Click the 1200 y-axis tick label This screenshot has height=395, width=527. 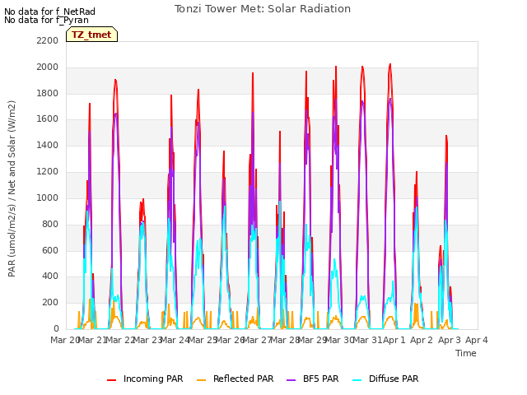tap(48, 171)
